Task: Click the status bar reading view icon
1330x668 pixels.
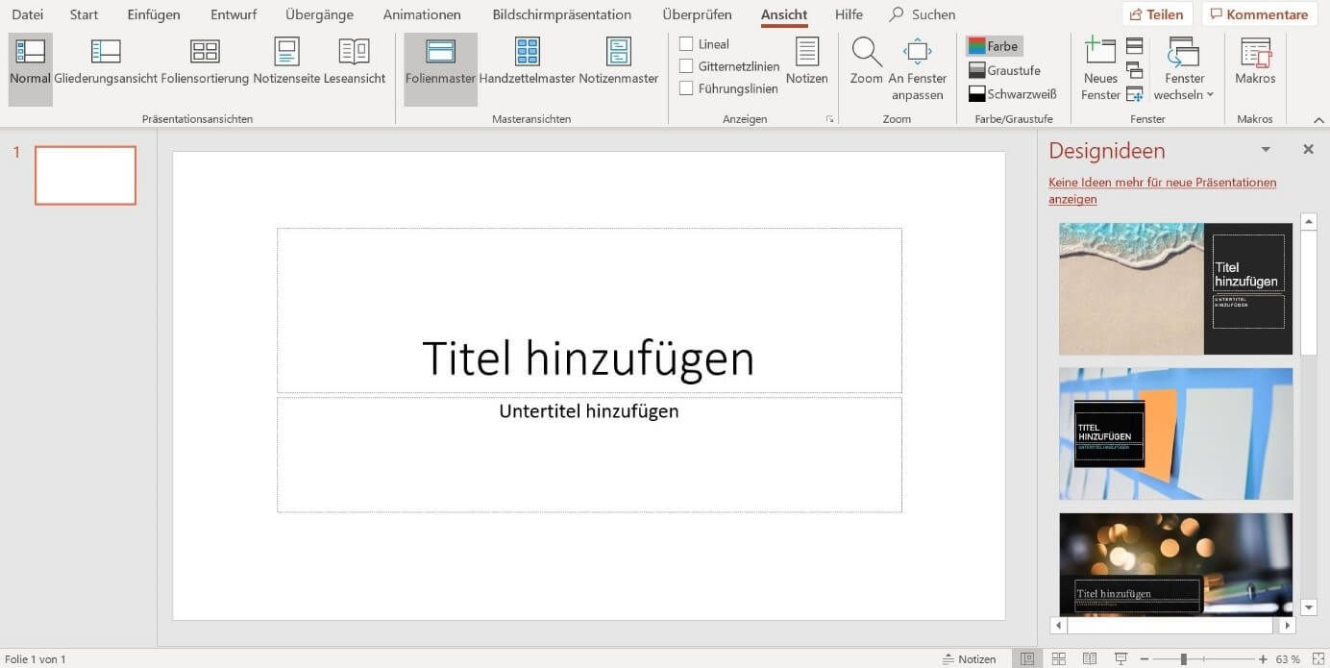Action: [x=1090, y=659]
